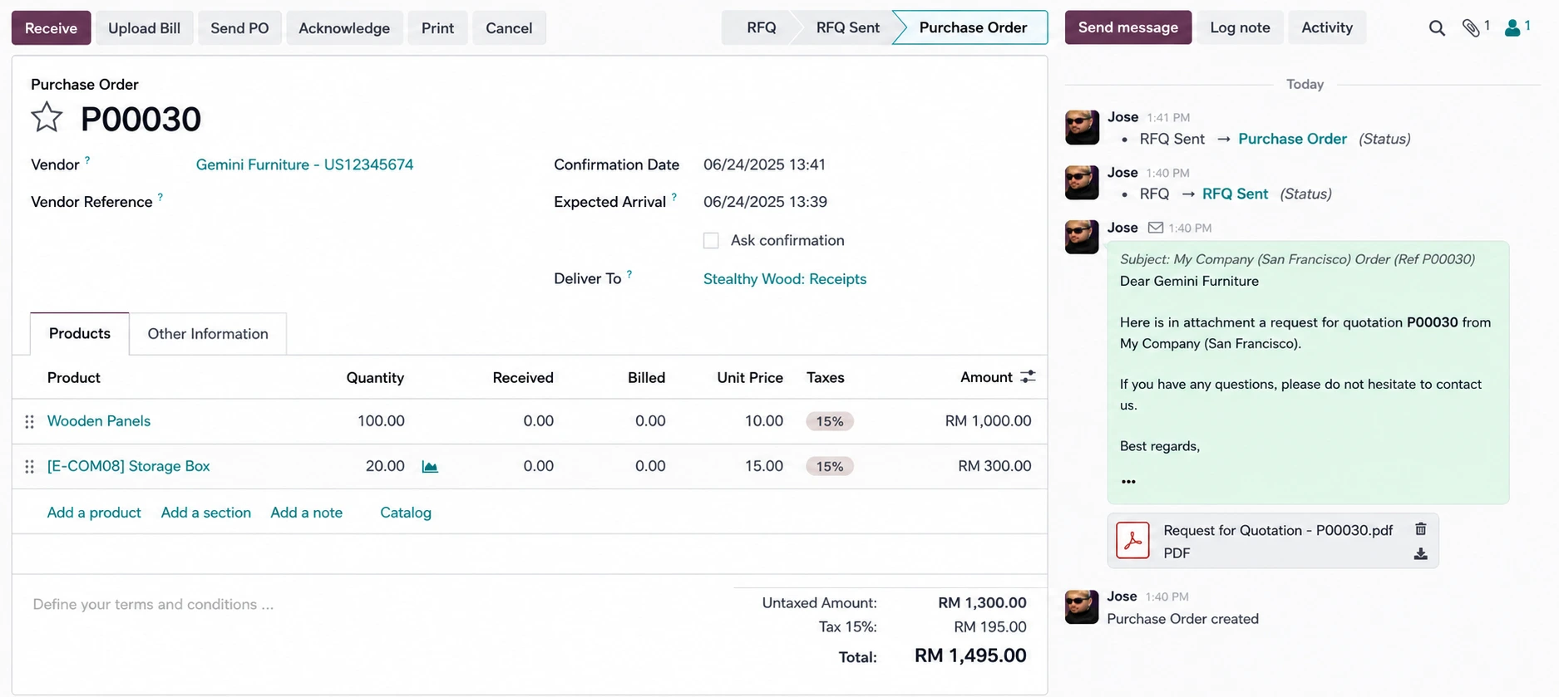Open the product Catalog
This screenshot has height=697, width=1559.
(x=406, y=513)
